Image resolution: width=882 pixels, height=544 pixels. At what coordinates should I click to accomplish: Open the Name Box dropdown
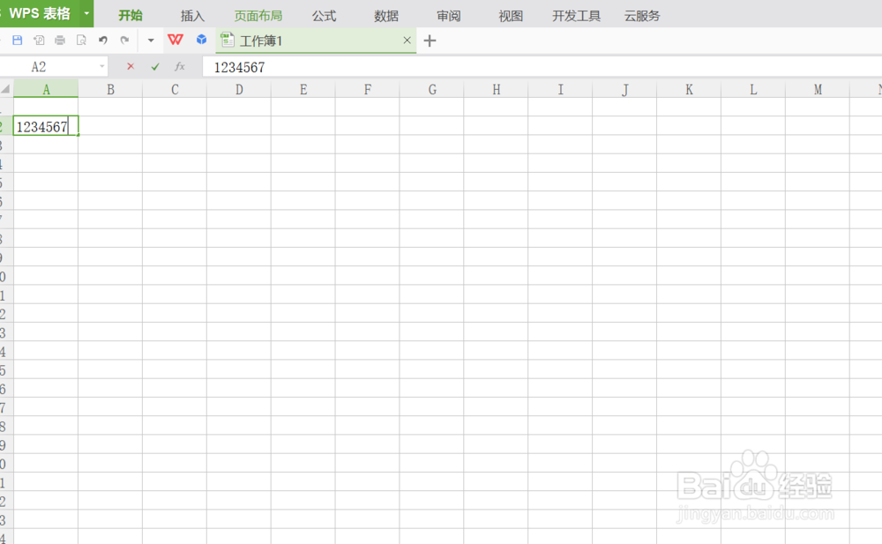pos(101,66)
